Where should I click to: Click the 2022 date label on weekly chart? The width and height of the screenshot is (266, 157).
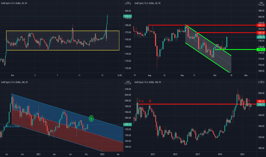coord(102,154)
